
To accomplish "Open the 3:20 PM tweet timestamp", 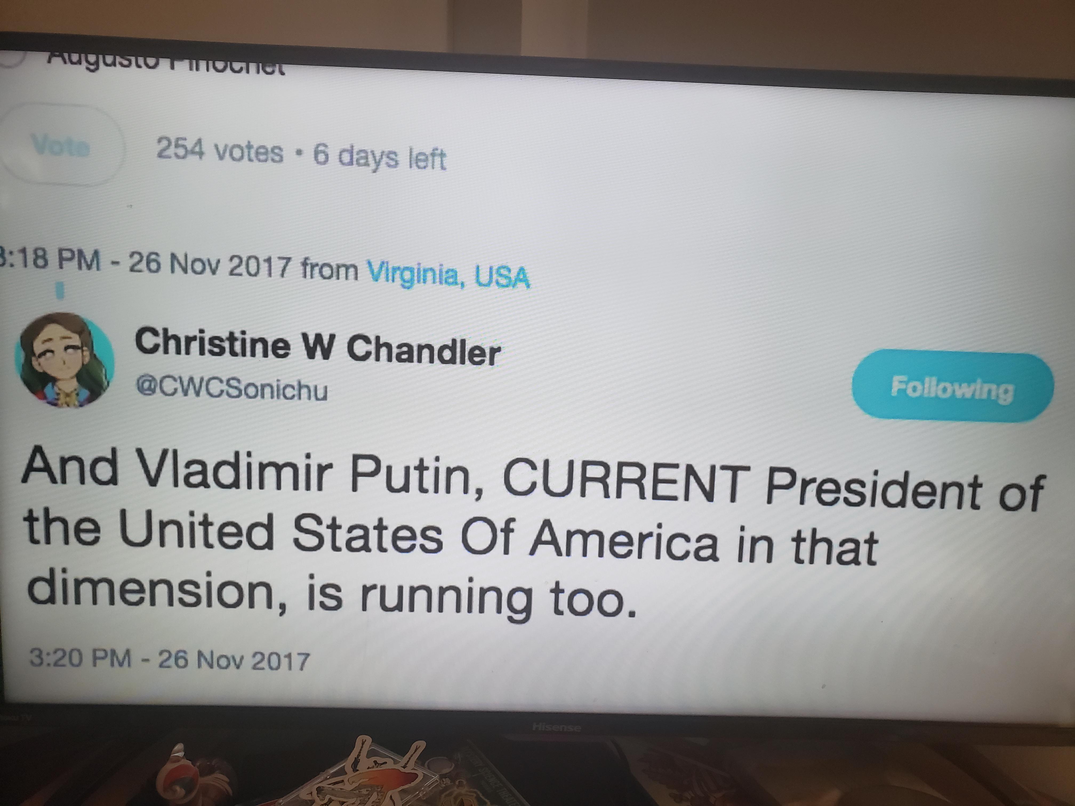I will click(169, 659).
